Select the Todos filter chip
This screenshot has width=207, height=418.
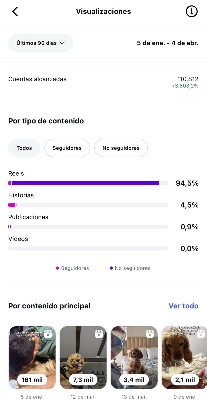click(x=24, y=148)
